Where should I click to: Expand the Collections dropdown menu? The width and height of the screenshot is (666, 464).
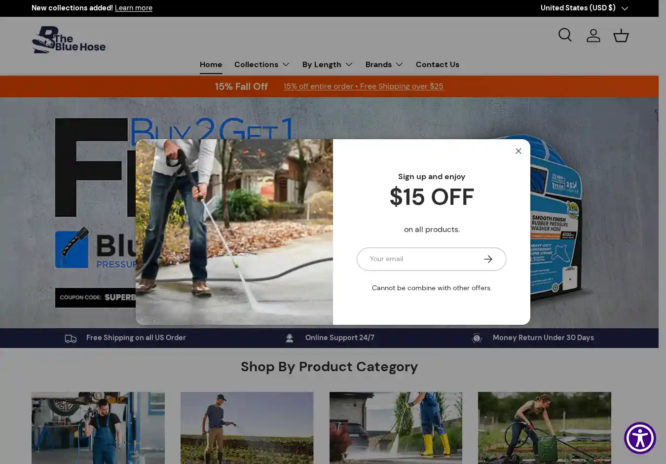coord(262,65)
